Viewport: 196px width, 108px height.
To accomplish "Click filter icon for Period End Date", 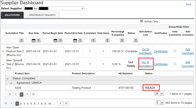I will 80,40.
